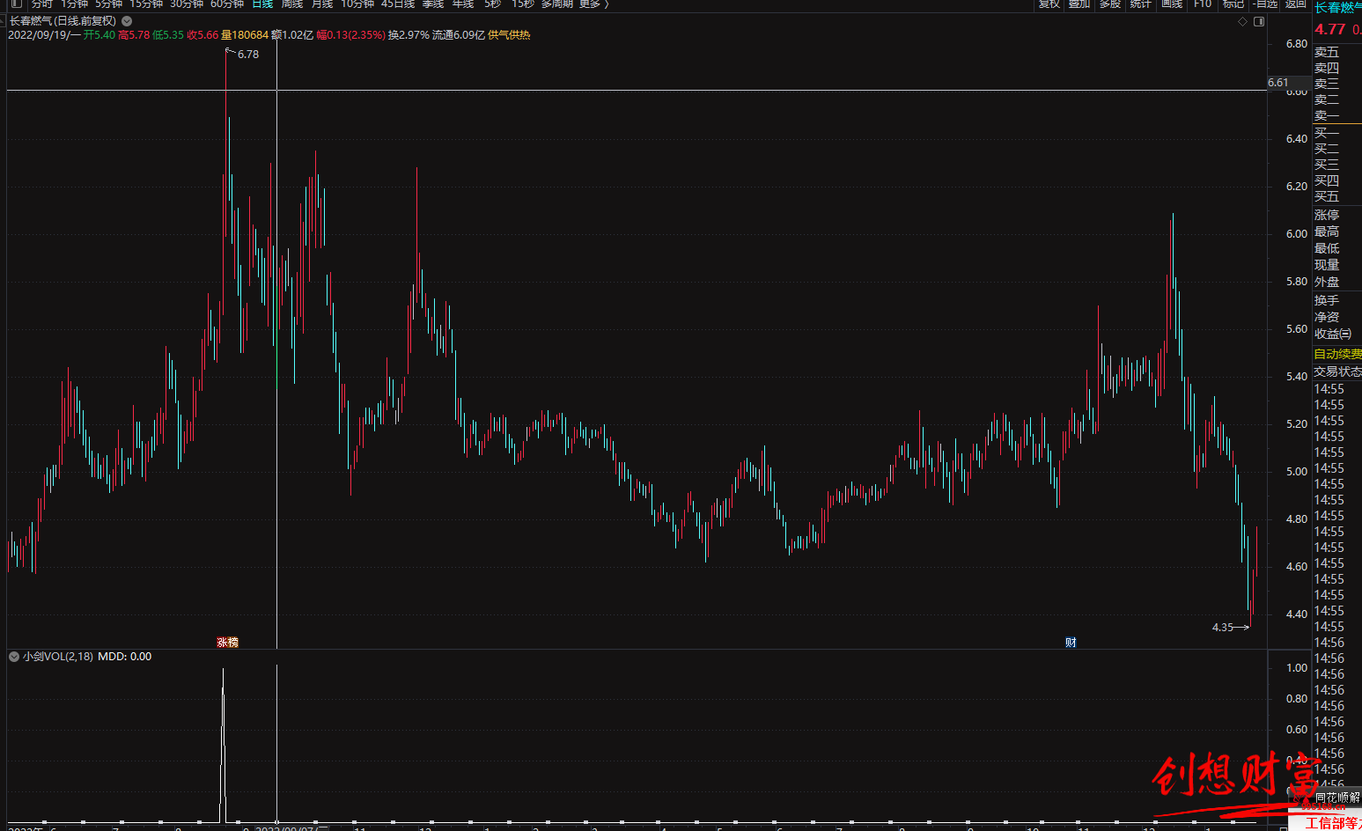This screenshot has height=831, width=1362.
Task: Click the 4.77 current price in the side panel
Action: pyautogui.click(x=1329, y=29)
